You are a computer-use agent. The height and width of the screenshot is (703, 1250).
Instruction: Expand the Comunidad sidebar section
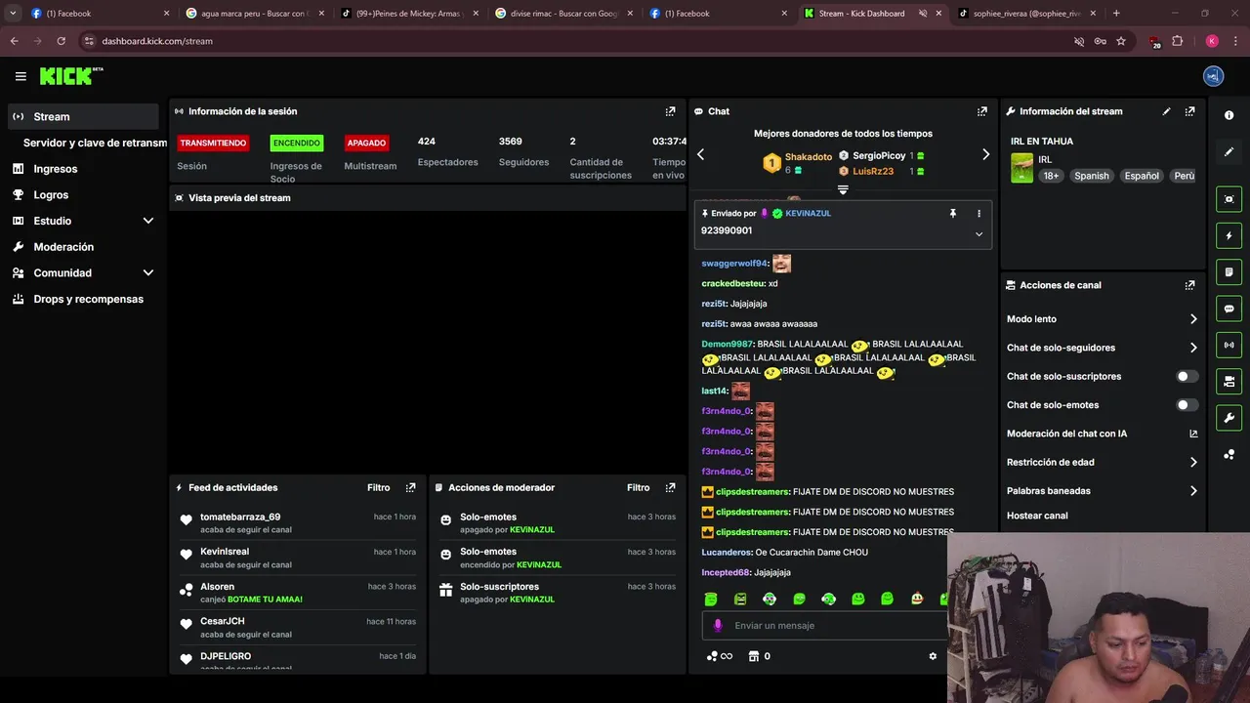(148, 273)
